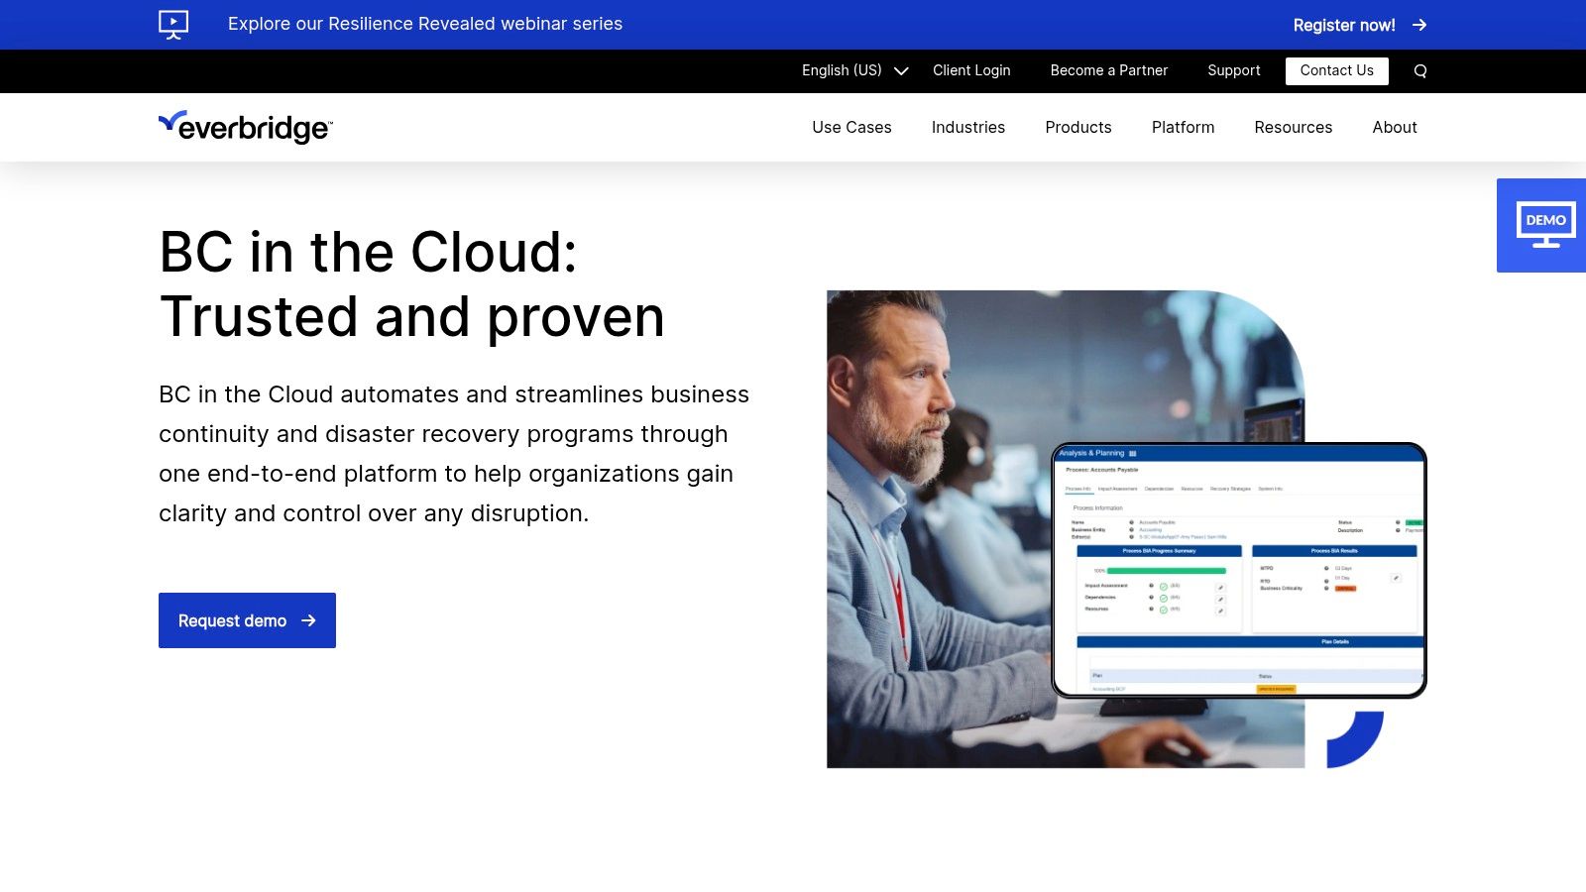The width and height of the screenshot is (1586, 892).
Task: Open the Use Cases menu
Action: 851,127
